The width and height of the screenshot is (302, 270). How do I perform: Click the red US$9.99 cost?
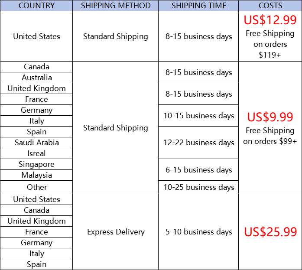[x=270, y=117]
